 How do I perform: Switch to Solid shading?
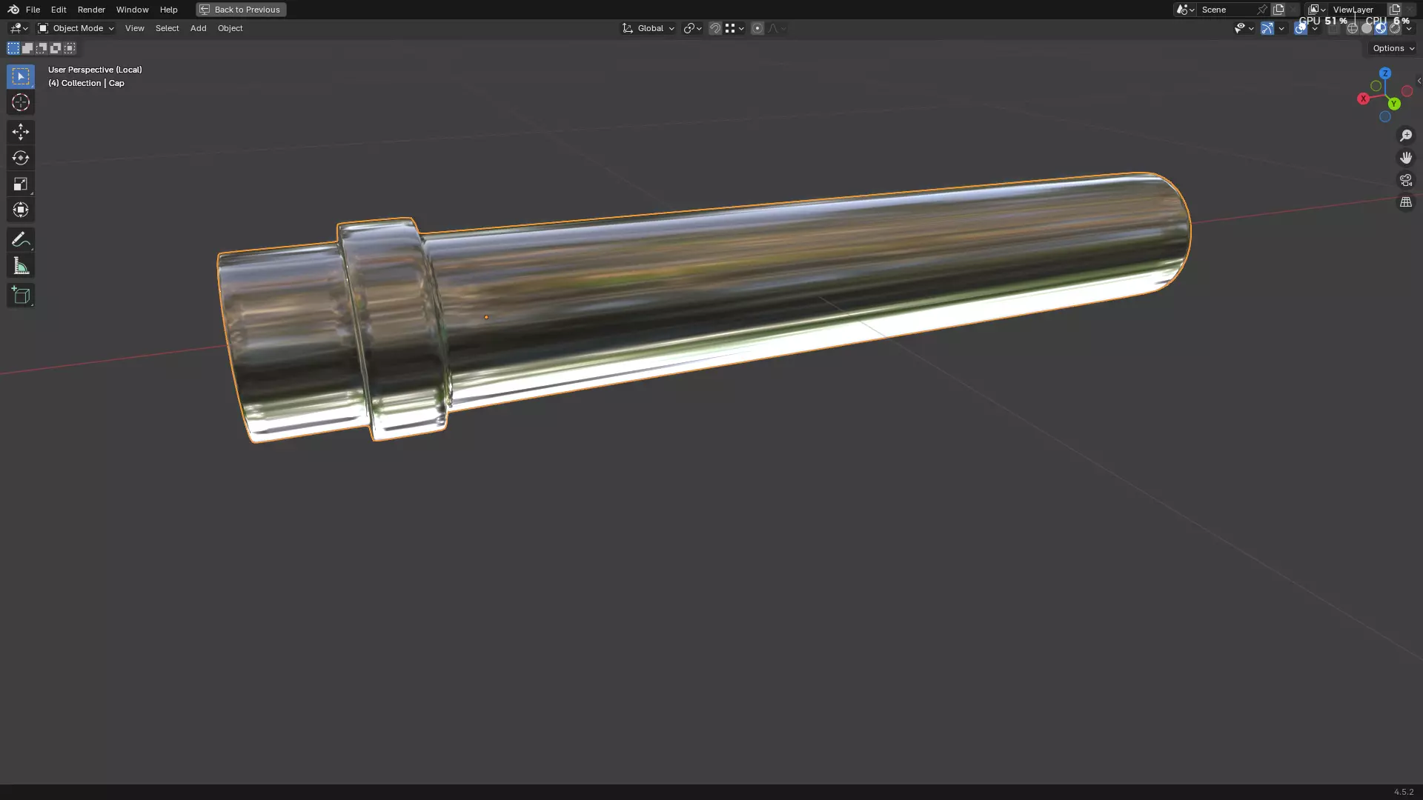click(1367, 28)
